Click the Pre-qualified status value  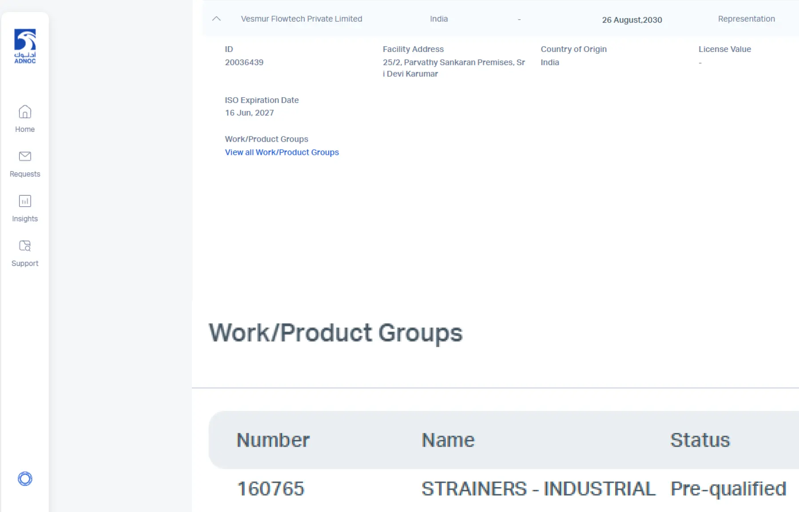click(x=728, y=489)
